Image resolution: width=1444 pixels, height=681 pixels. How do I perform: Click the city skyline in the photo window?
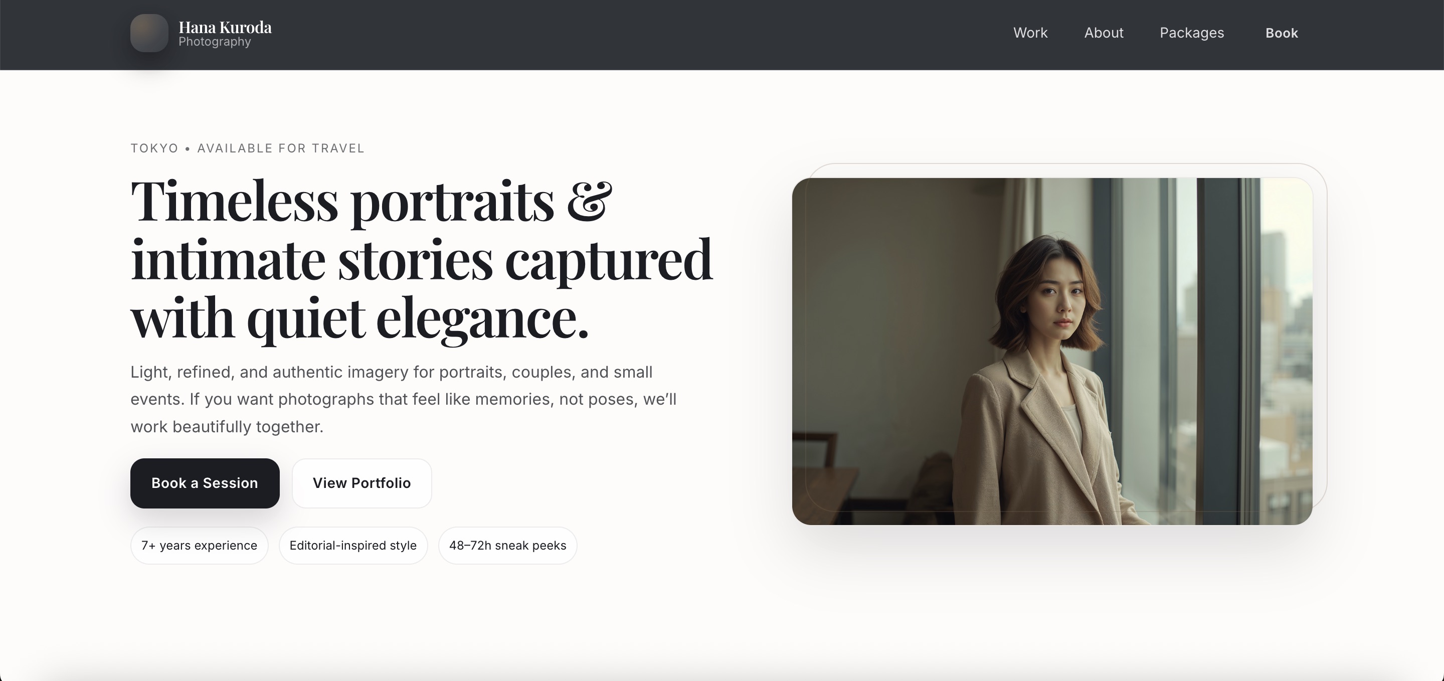pyautogui.click(x=1284, y=365)
